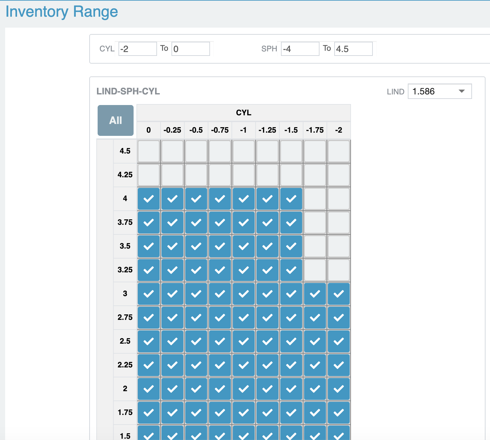Select the 3.5 SPH row header

point(125,246)
